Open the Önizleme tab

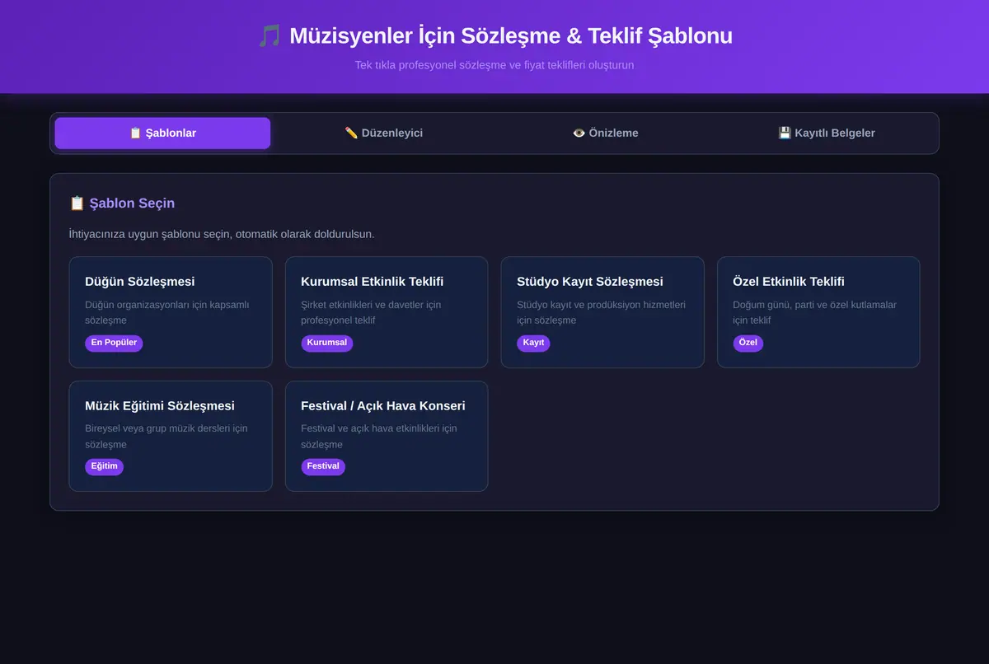point(605,133)
